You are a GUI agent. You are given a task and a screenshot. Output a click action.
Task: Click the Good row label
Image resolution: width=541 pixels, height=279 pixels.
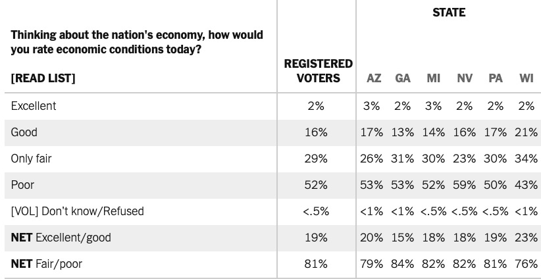click(x=24, y=132)
